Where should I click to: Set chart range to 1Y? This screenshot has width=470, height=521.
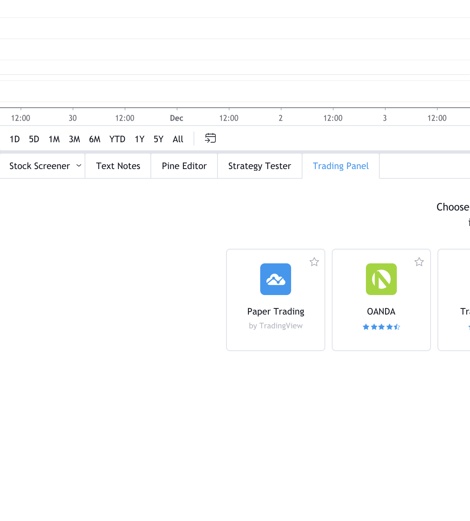[x=140, y=139]
